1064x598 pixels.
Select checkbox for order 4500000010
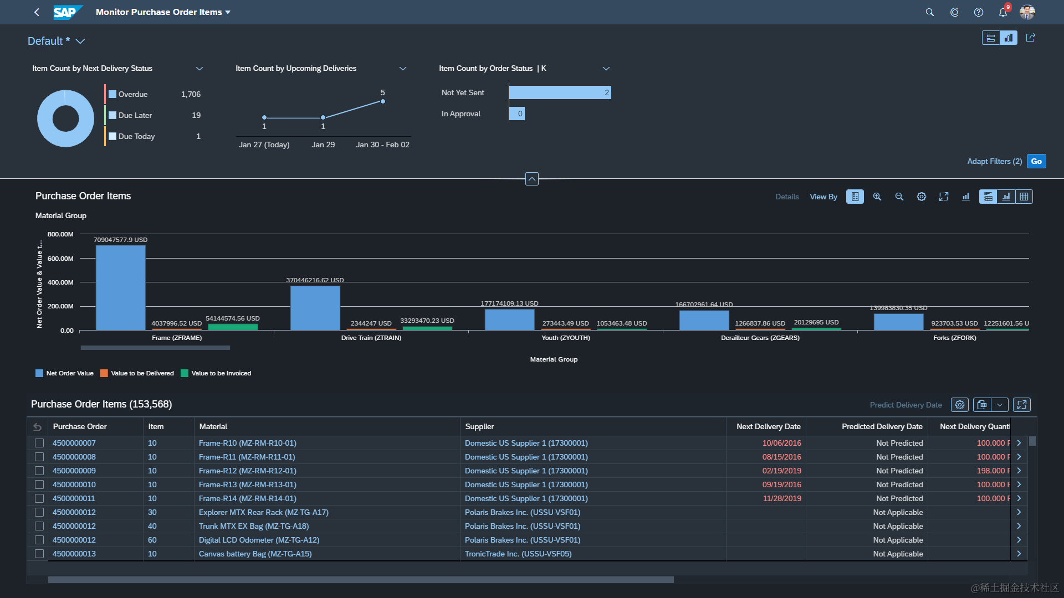pos(39,484)
